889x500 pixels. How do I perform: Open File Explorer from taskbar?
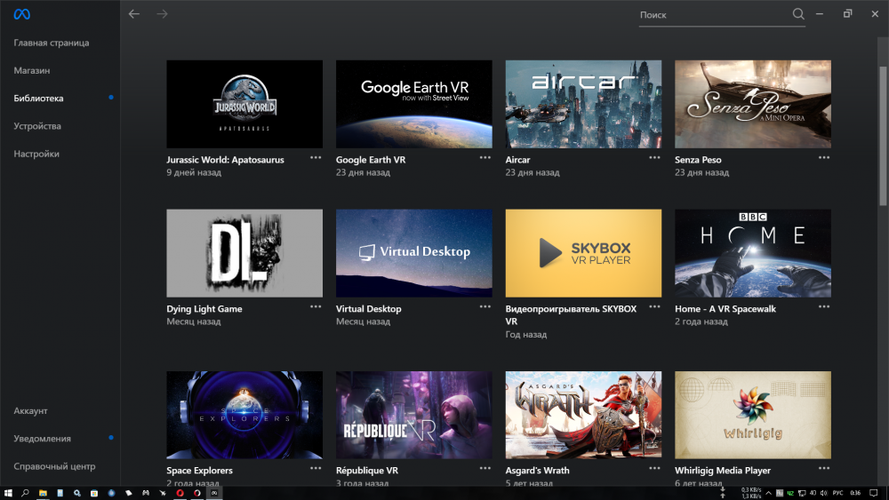[43, 493]
